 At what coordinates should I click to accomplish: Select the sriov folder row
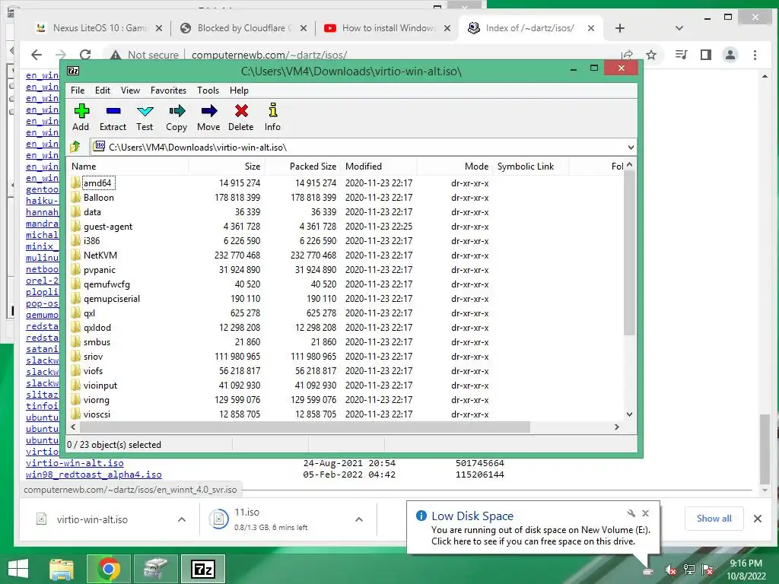pos(346,357)
